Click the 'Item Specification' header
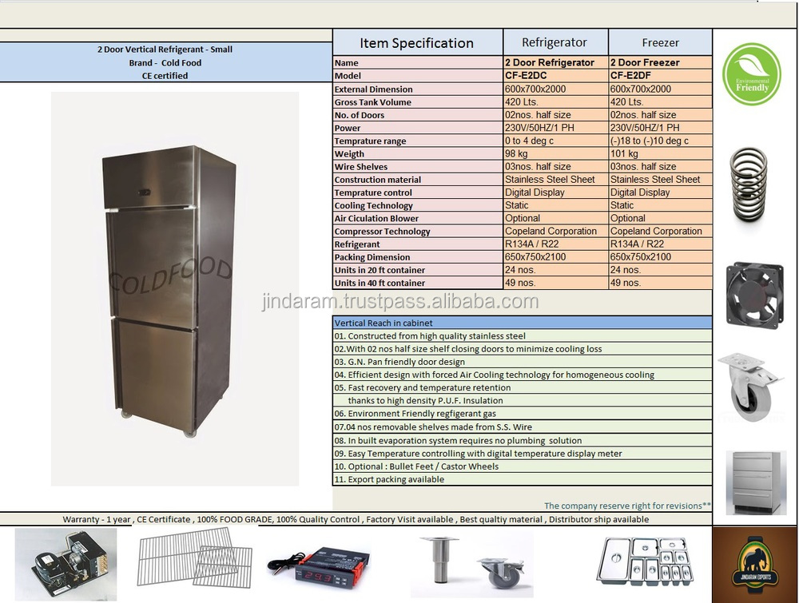This screenshot has height=603, width=799. point(417,43)
